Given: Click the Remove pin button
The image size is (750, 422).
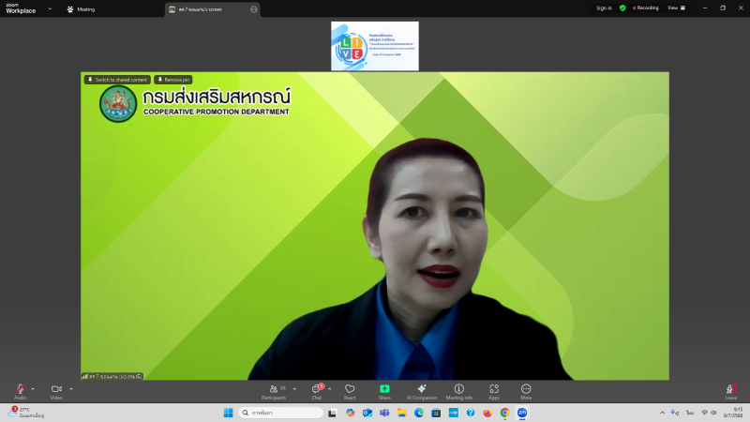Looking at the screenshot, I should (x=173, y=80).
